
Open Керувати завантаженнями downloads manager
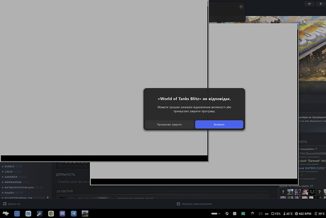(194, 204)
